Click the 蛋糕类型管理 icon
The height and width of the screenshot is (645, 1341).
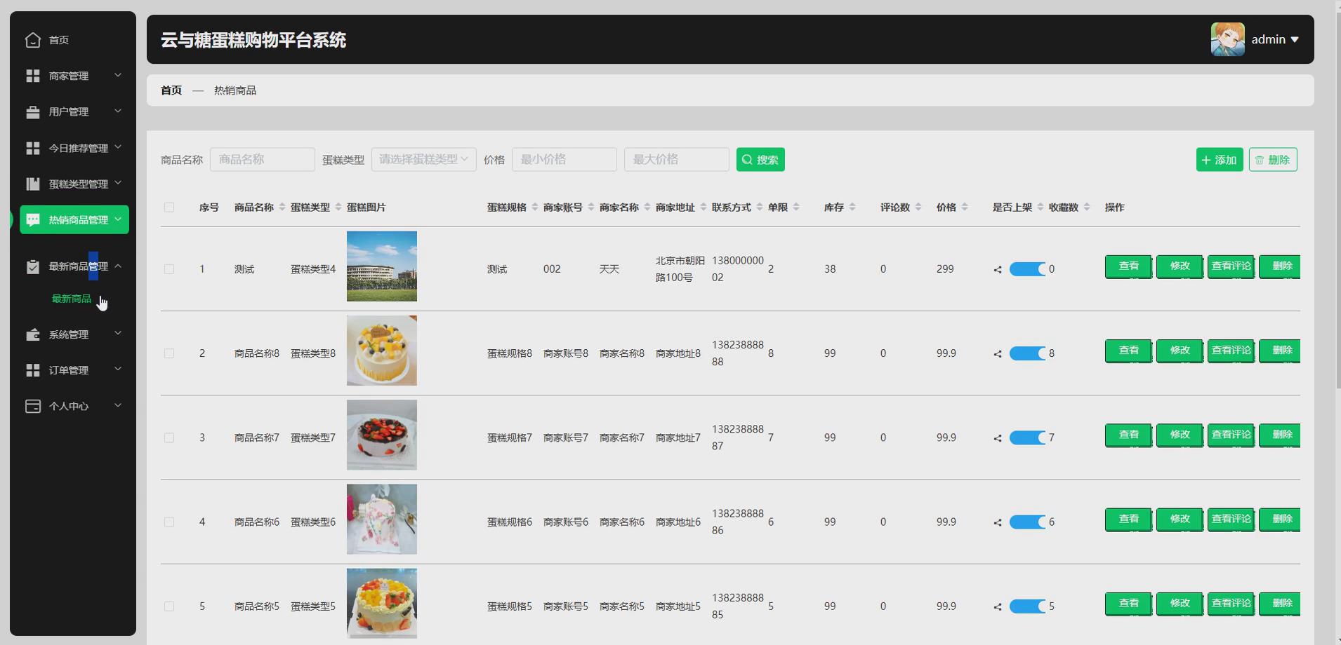33,184
